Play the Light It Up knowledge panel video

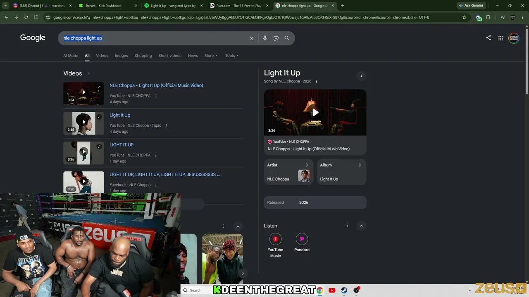315,112
